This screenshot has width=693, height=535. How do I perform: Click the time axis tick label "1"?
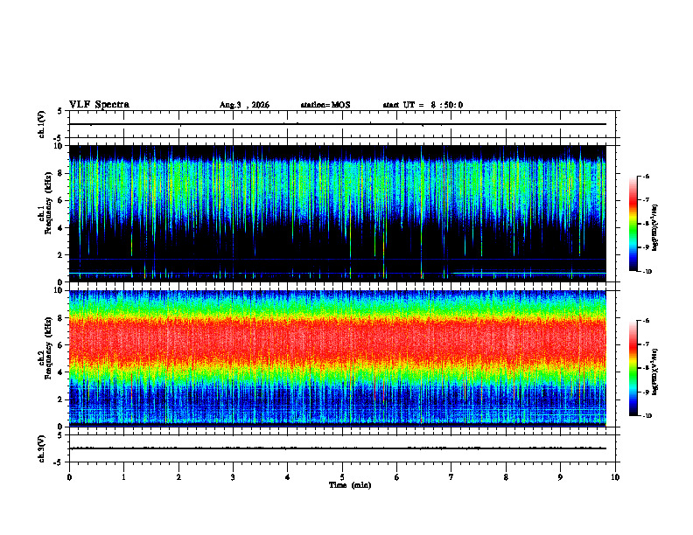(x=123, y=477)
